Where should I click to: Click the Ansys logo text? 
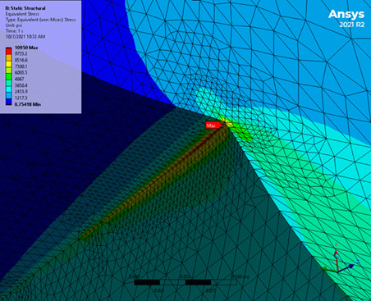(346, 14)
